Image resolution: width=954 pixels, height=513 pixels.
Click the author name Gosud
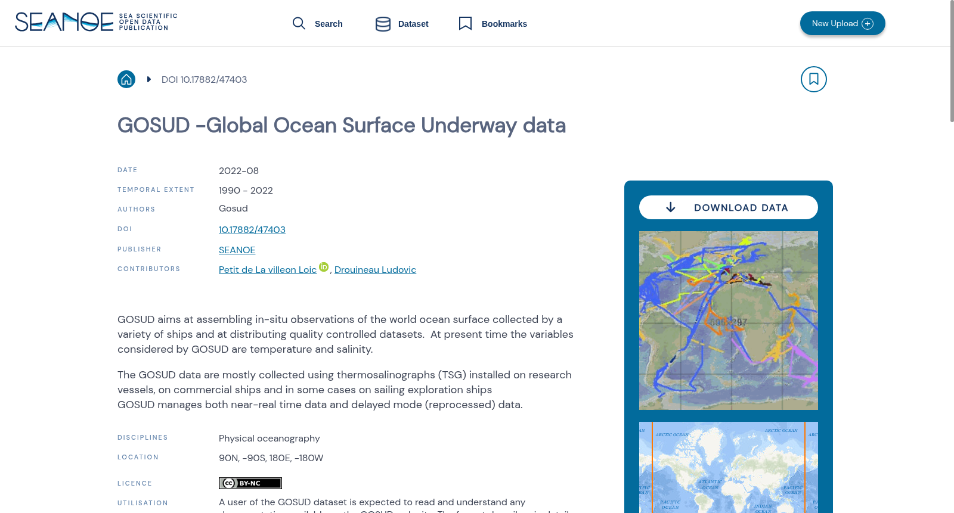(x=233, y=209)
